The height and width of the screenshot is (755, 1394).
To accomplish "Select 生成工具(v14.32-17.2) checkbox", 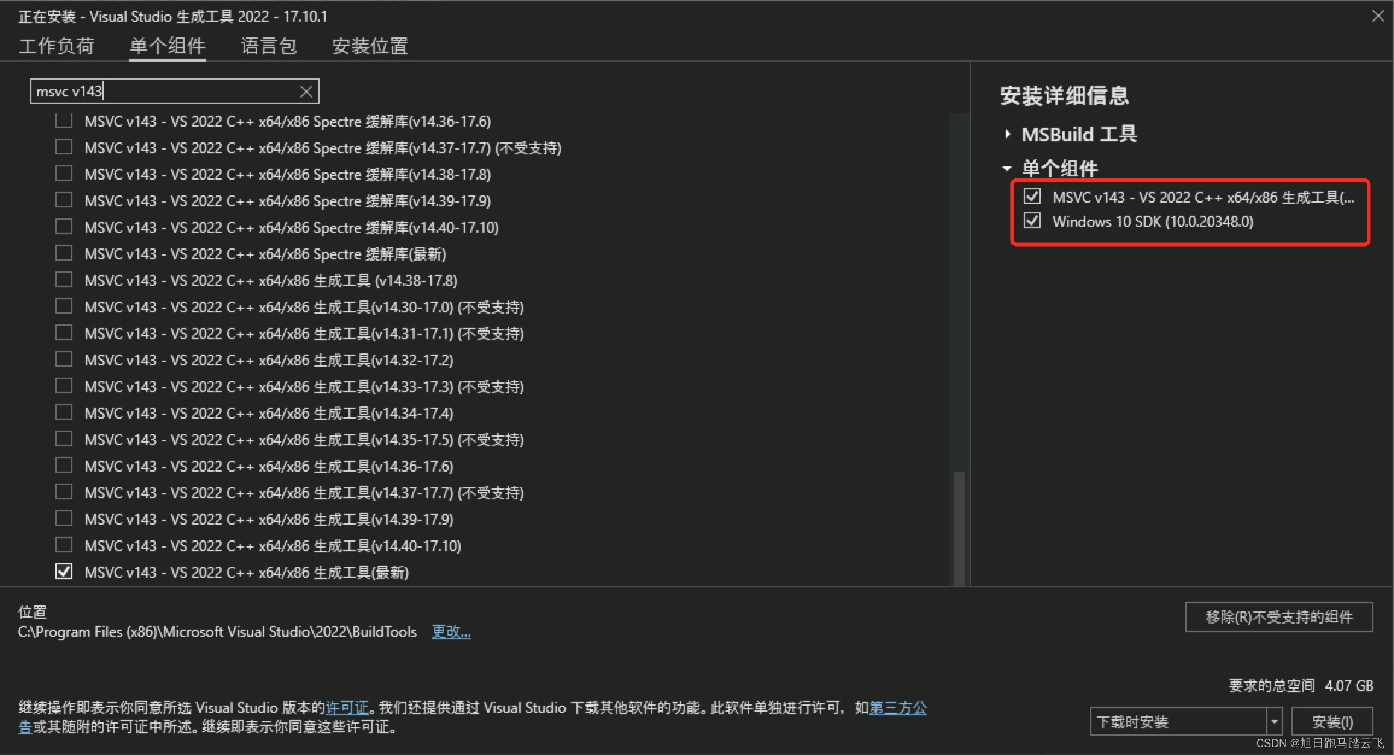I will [64, 359].
